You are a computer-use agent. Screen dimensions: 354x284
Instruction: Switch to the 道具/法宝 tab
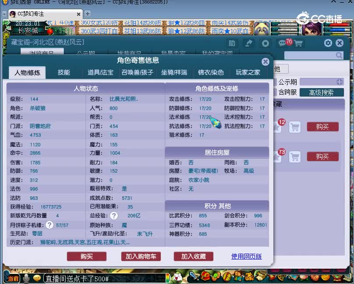(100, 72)
